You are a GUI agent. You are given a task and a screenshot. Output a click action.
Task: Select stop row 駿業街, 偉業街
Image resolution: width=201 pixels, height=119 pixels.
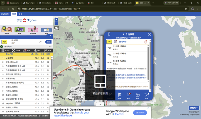(x=26, y=87)
